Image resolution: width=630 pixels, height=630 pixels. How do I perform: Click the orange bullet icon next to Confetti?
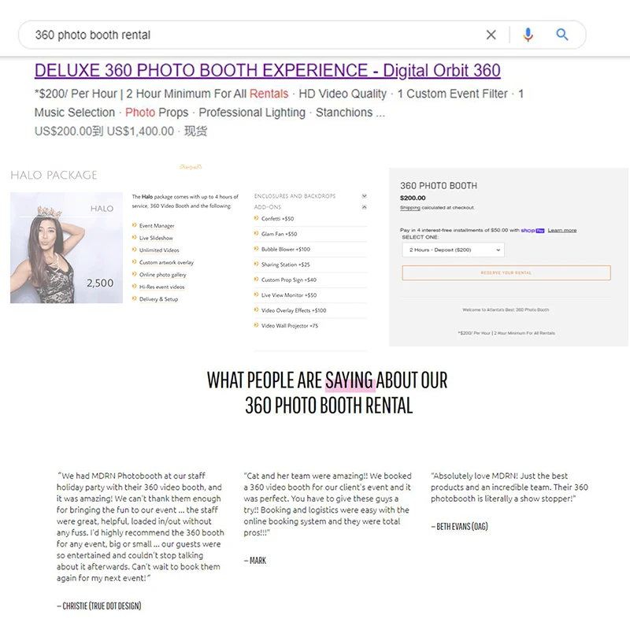[257, 218]
